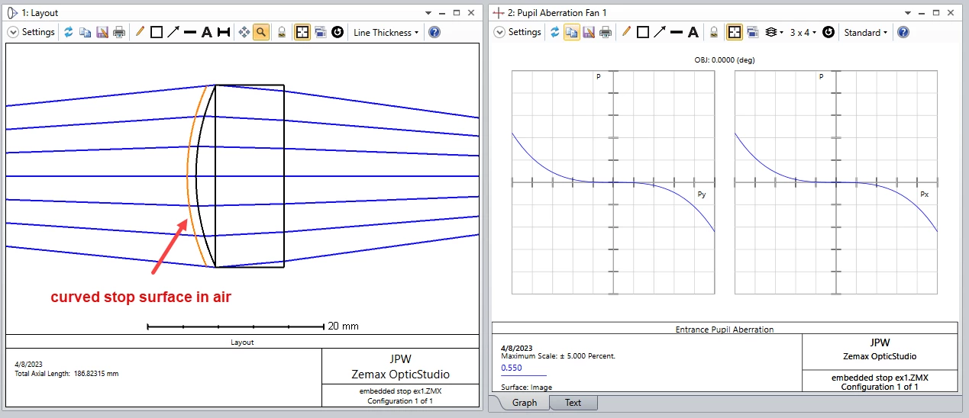
Task: Click 'embedded stop ex1.ZMX' in Layout window
Action: coord(400,391)
